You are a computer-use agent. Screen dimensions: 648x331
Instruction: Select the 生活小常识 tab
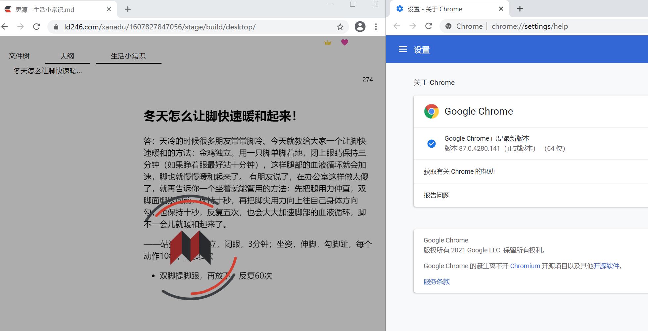point(129,56)
